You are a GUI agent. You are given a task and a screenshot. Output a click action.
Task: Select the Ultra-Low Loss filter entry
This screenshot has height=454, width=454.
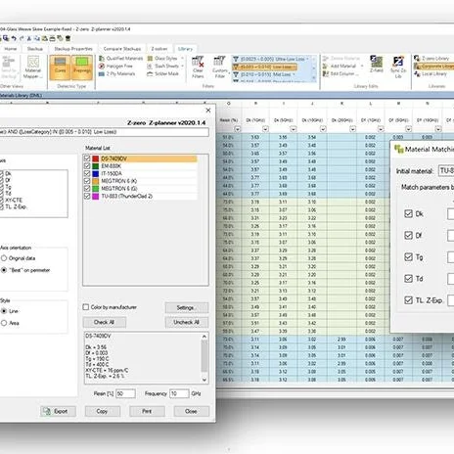point(271,59)
